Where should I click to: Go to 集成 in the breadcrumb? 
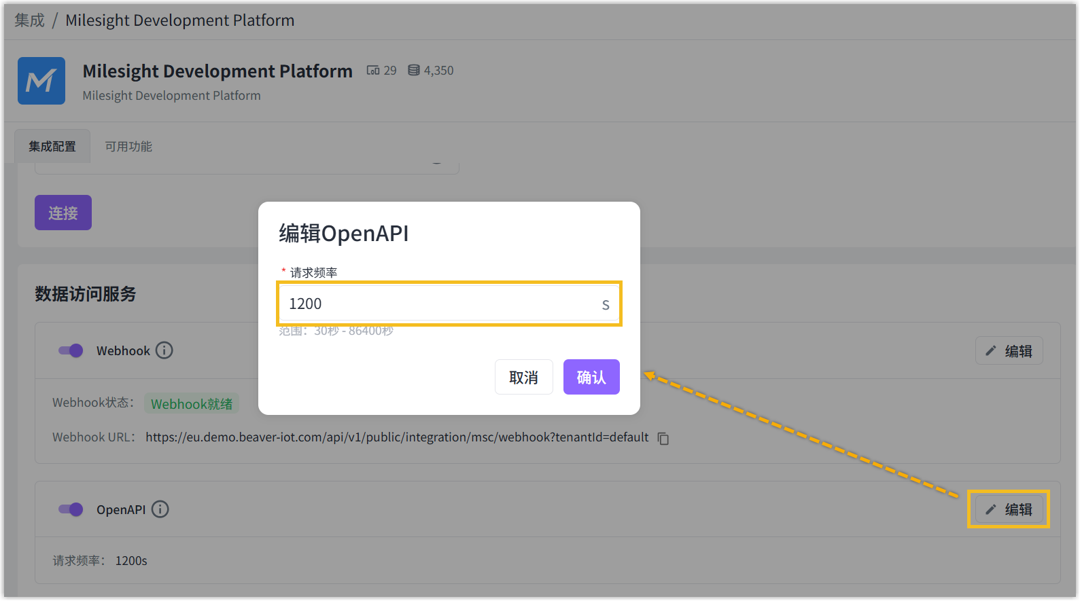pyautogui.click(x=29, y=20)
